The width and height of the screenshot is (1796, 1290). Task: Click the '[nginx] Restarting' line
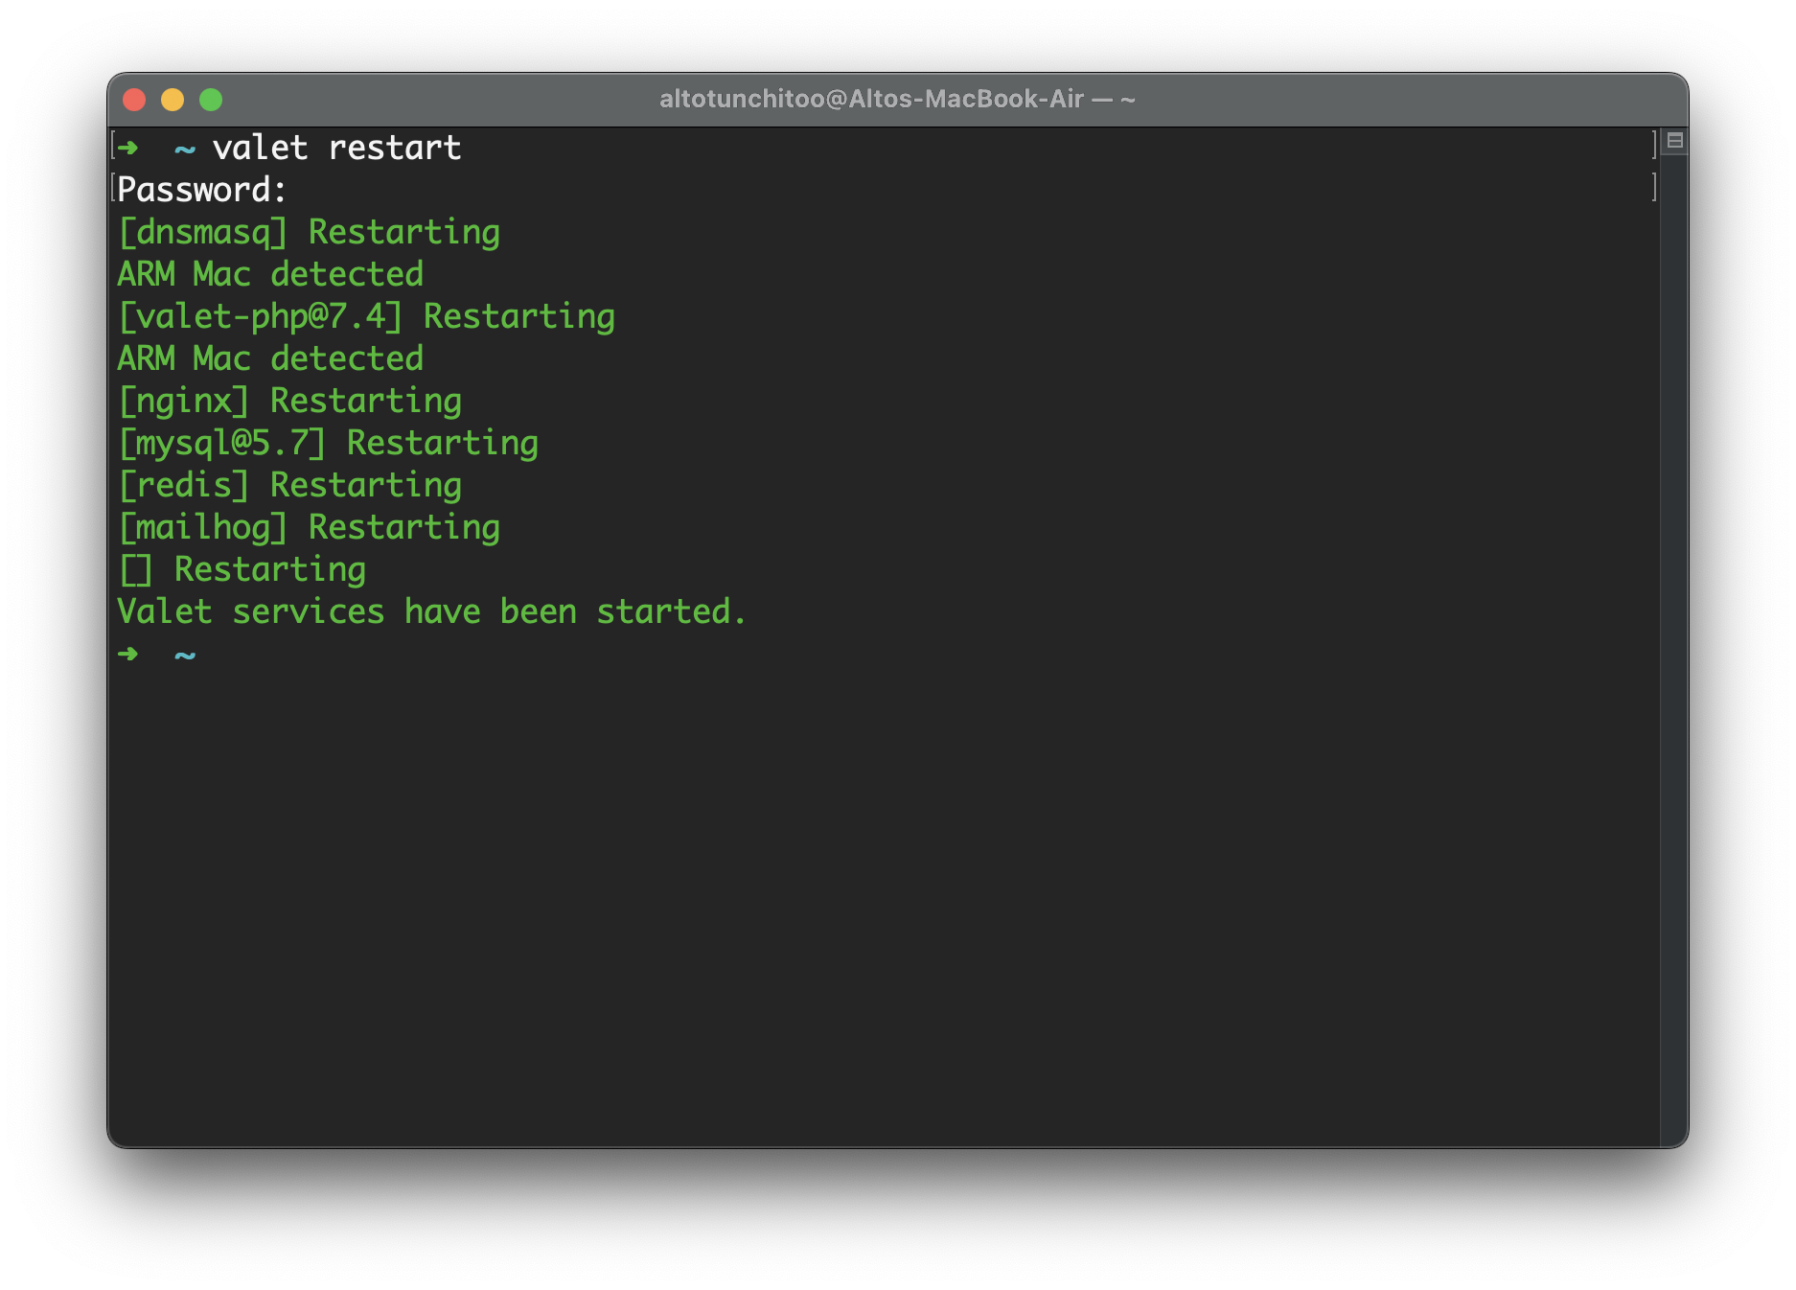[x=289, y=402]
